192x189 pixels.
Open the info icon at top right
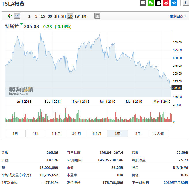tap(186, 3)
